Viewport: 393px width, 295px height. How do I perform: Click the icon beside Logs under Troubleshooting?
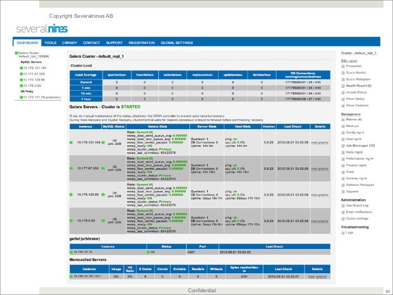point(343,233)
